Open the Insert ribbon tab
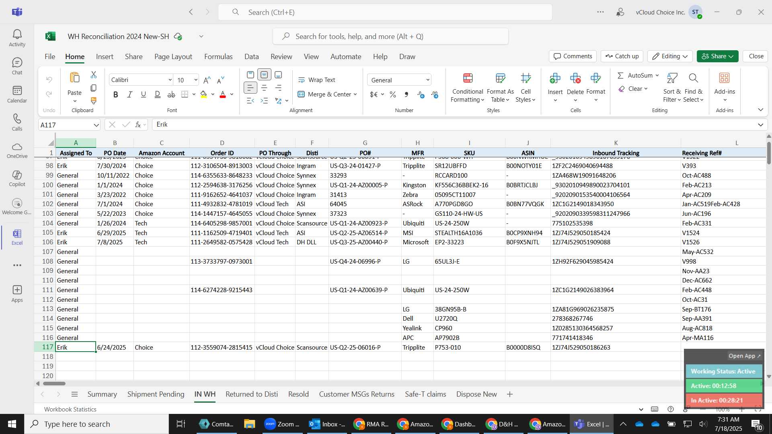The height and width of the screenshot is (434, 772). pos(105,57)
